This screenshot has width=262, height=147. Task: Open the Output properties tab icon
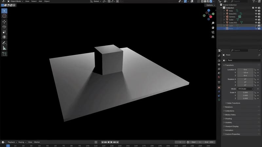[219, 65]
